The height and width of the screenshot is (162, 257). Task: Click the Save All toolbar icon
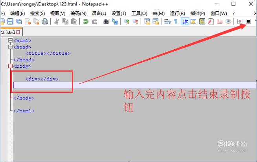click(x=19, y=22)
